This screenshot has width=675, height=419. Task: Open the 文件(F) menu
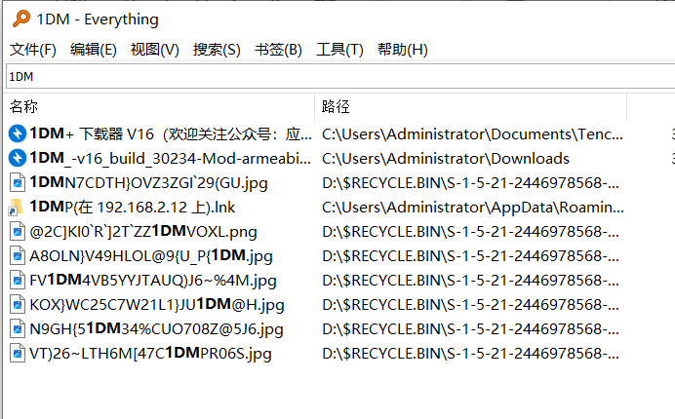[x=33, y=50]
